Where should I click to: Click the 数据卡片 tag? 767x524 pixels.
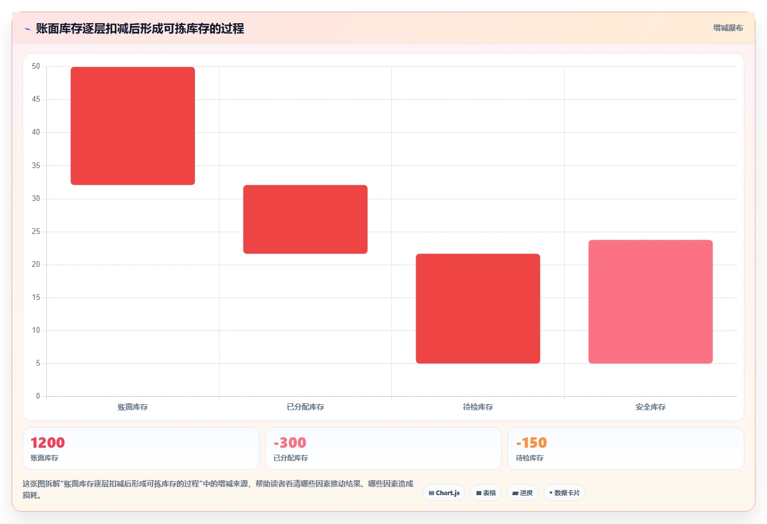pos(564,493)
